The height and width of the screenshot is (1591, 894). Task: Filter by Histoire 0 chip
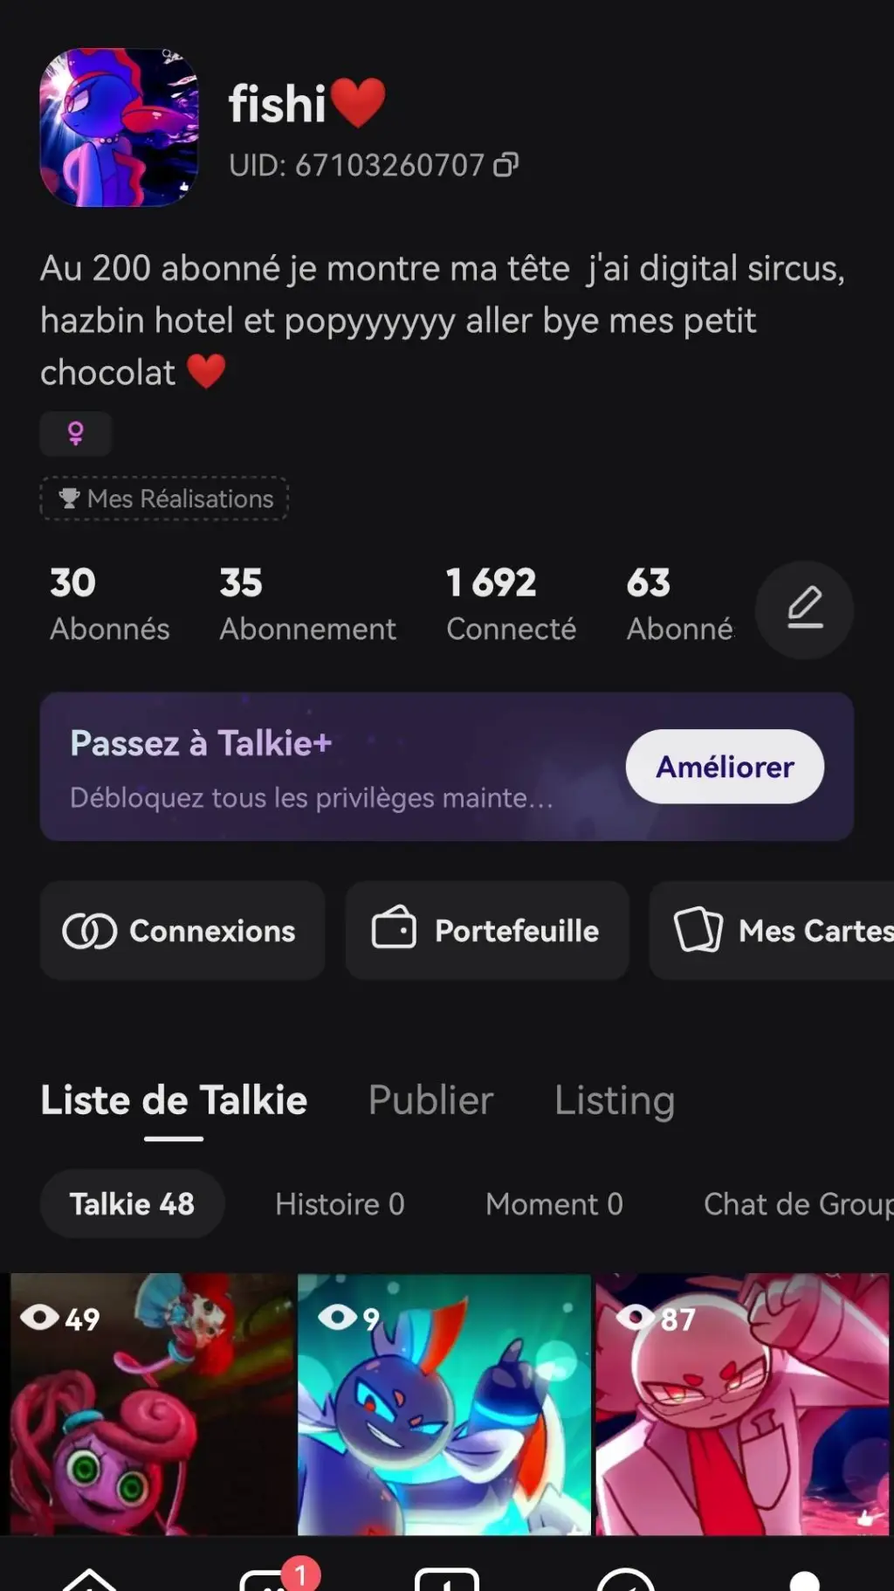340,1204
